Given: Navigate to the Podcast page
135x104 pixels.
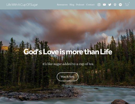Looking at the screenshot, I should 80,5.
